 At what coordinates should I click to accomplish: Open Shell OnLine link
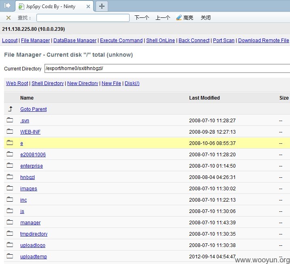pyautogui.click(x=160, y=40)
